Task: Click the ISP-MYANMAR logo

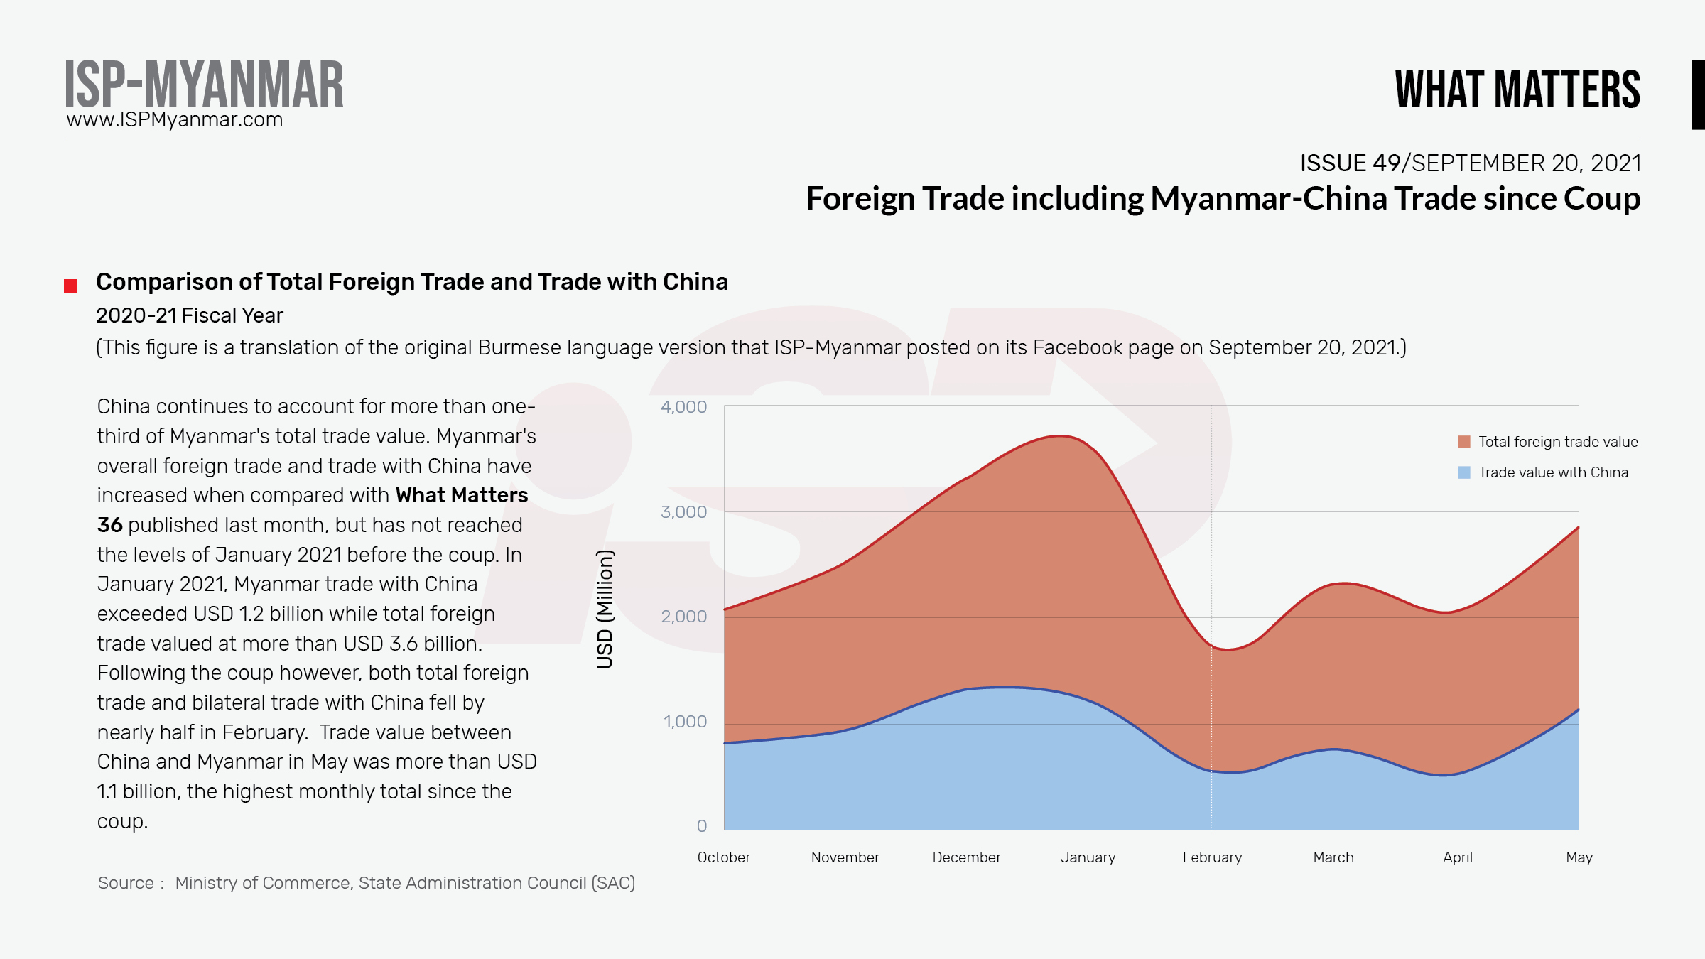Action: tap(204, 85)
